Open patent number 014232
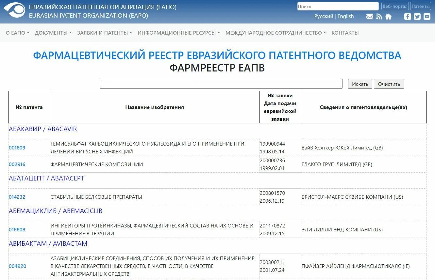This screenshot has width=435, height=280. coord(17,197)
